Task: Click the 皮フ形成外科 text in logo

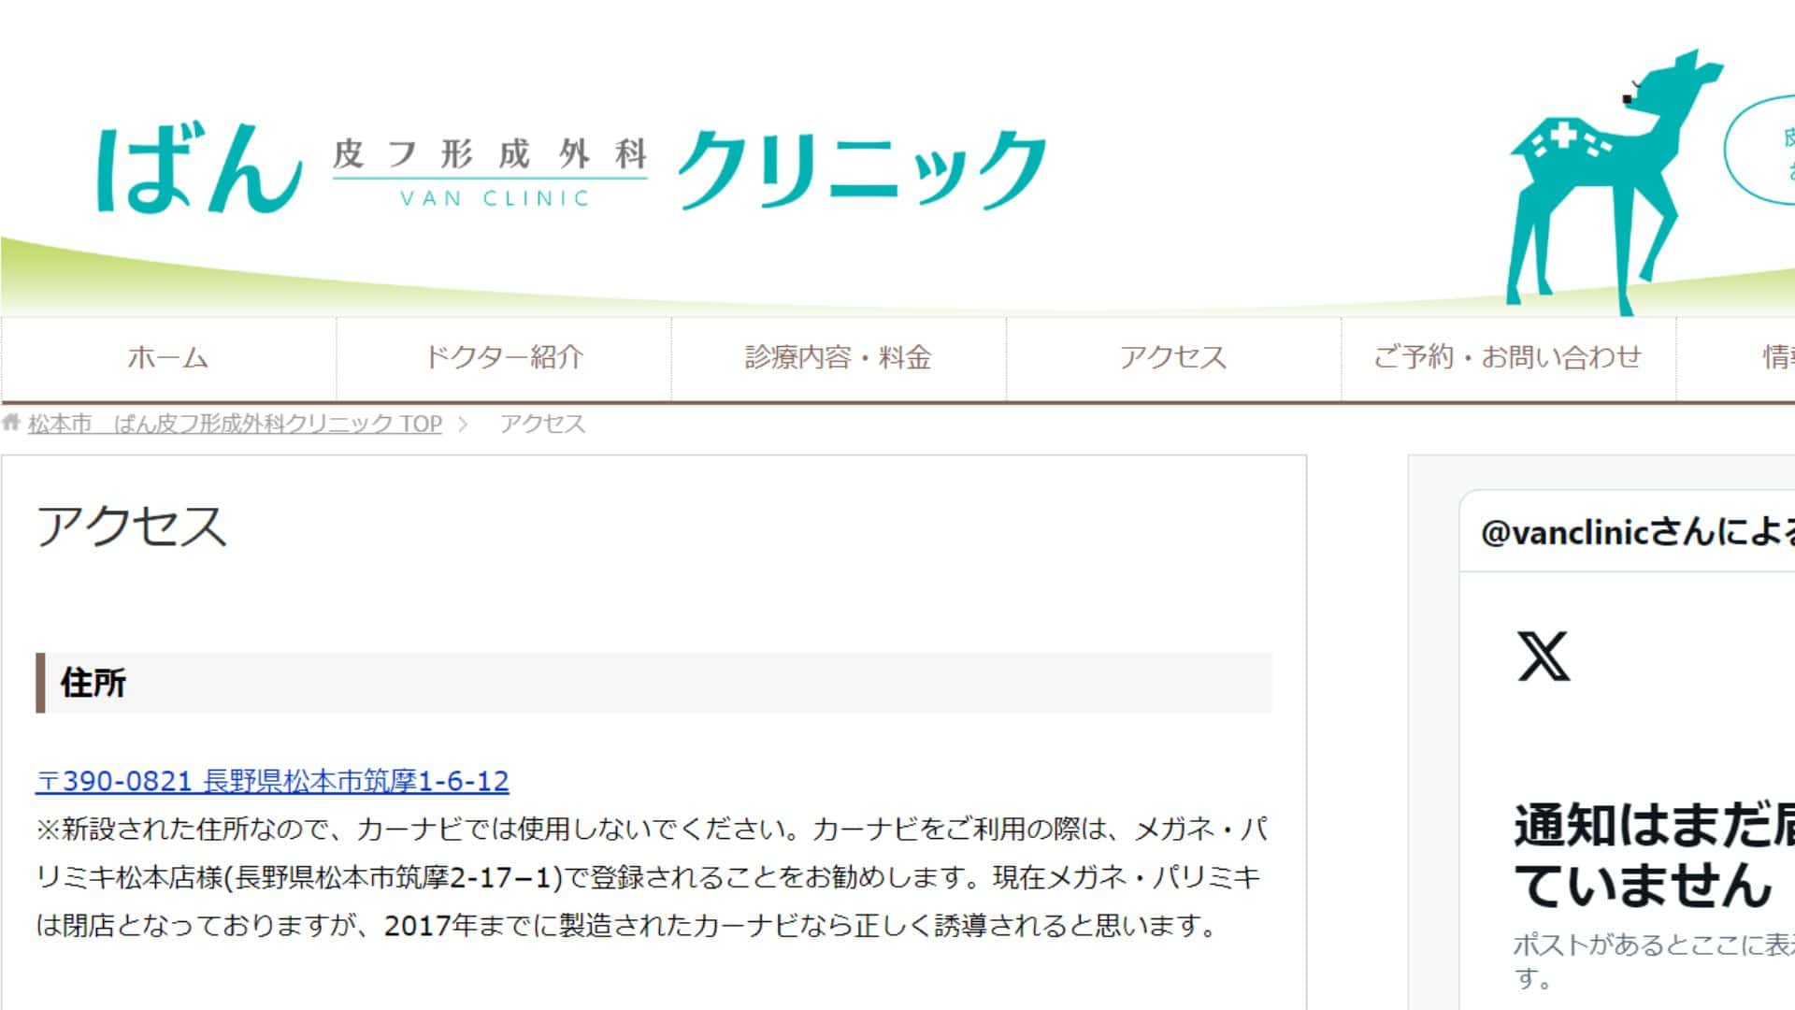Action: tap(490, 154)
